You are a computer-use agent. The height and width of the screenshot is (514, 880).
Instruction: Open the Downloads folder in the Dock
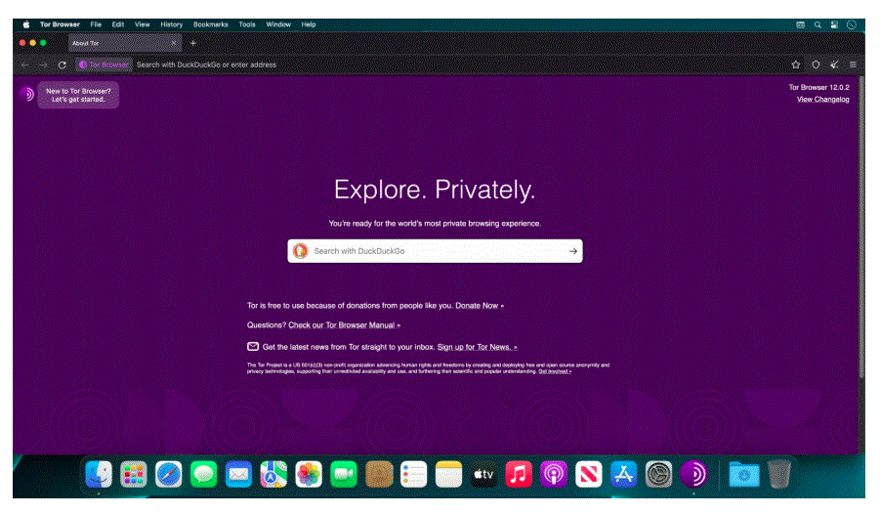pyautogui.click(x=744, y=475)
